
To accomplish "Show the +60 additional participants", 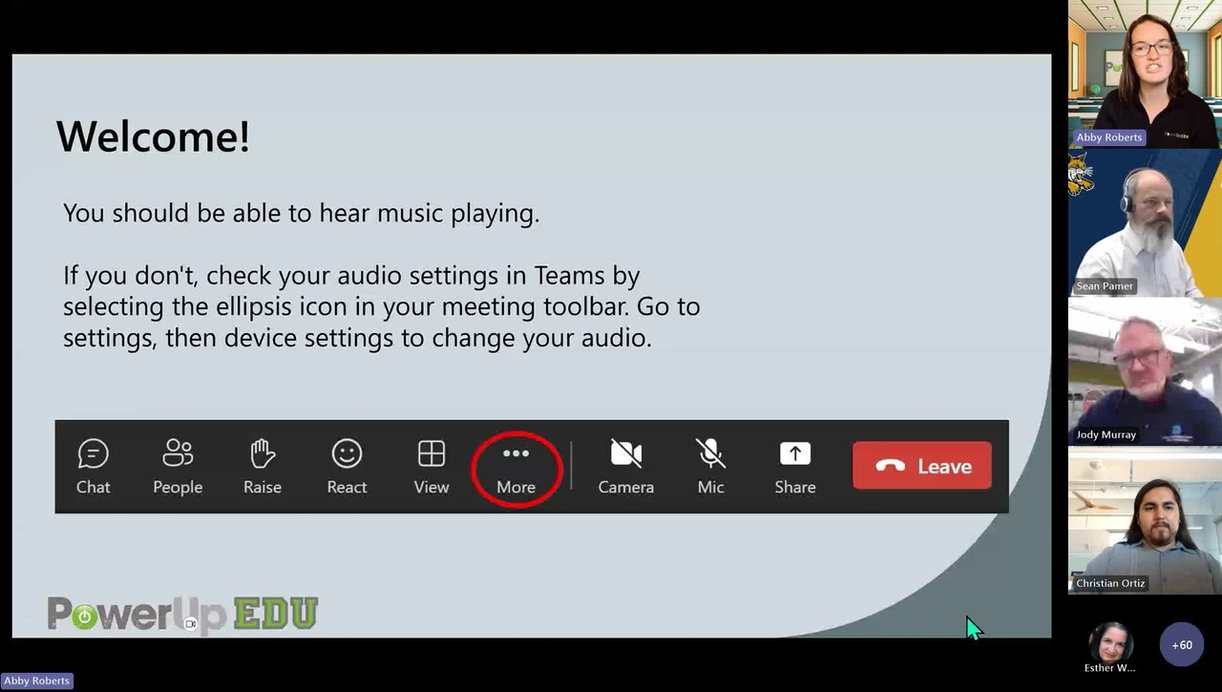I will click(x=1182, y=645).
